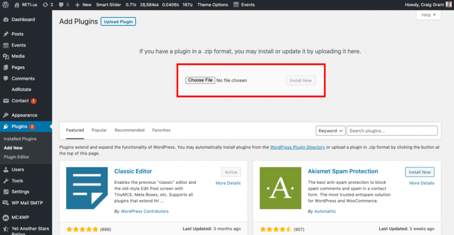
Task: Click the Akismet star rating
Action: pos(276,230)
